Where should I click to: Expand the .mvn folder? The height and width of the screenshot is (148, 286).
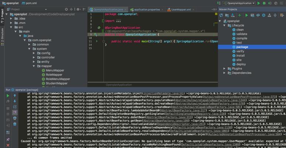[x=11, y=23]
